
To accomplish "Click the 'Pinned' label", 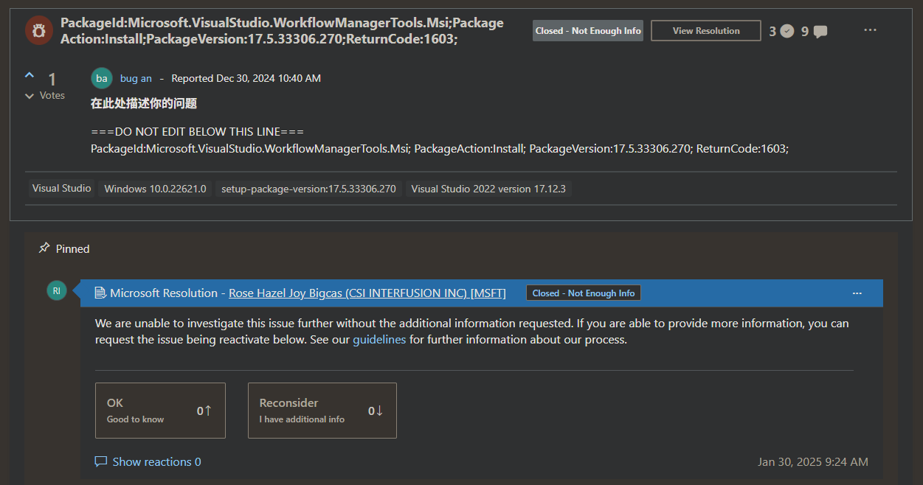I will [x=73, y=249].
